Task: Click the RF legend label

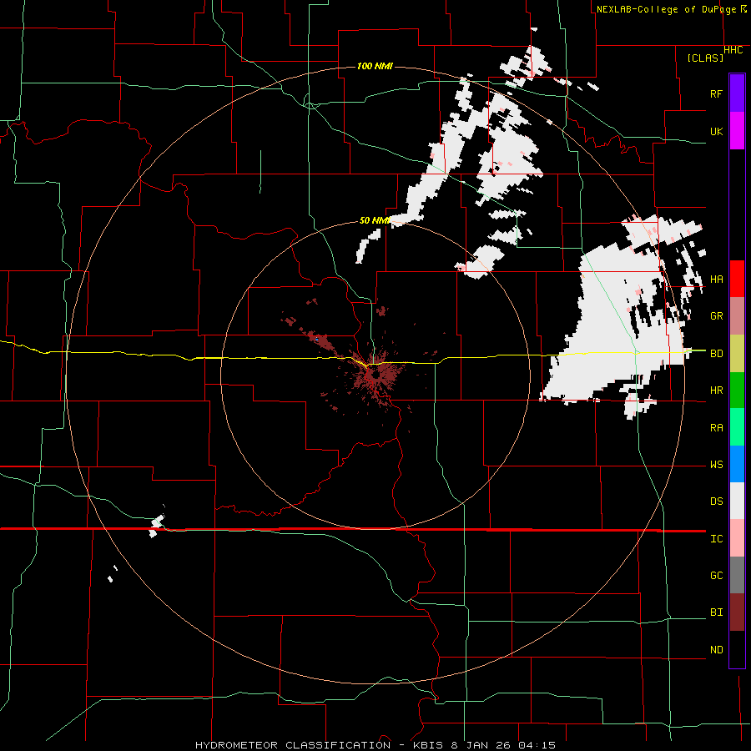Action: pyautogui.click(x=716, y=93)
